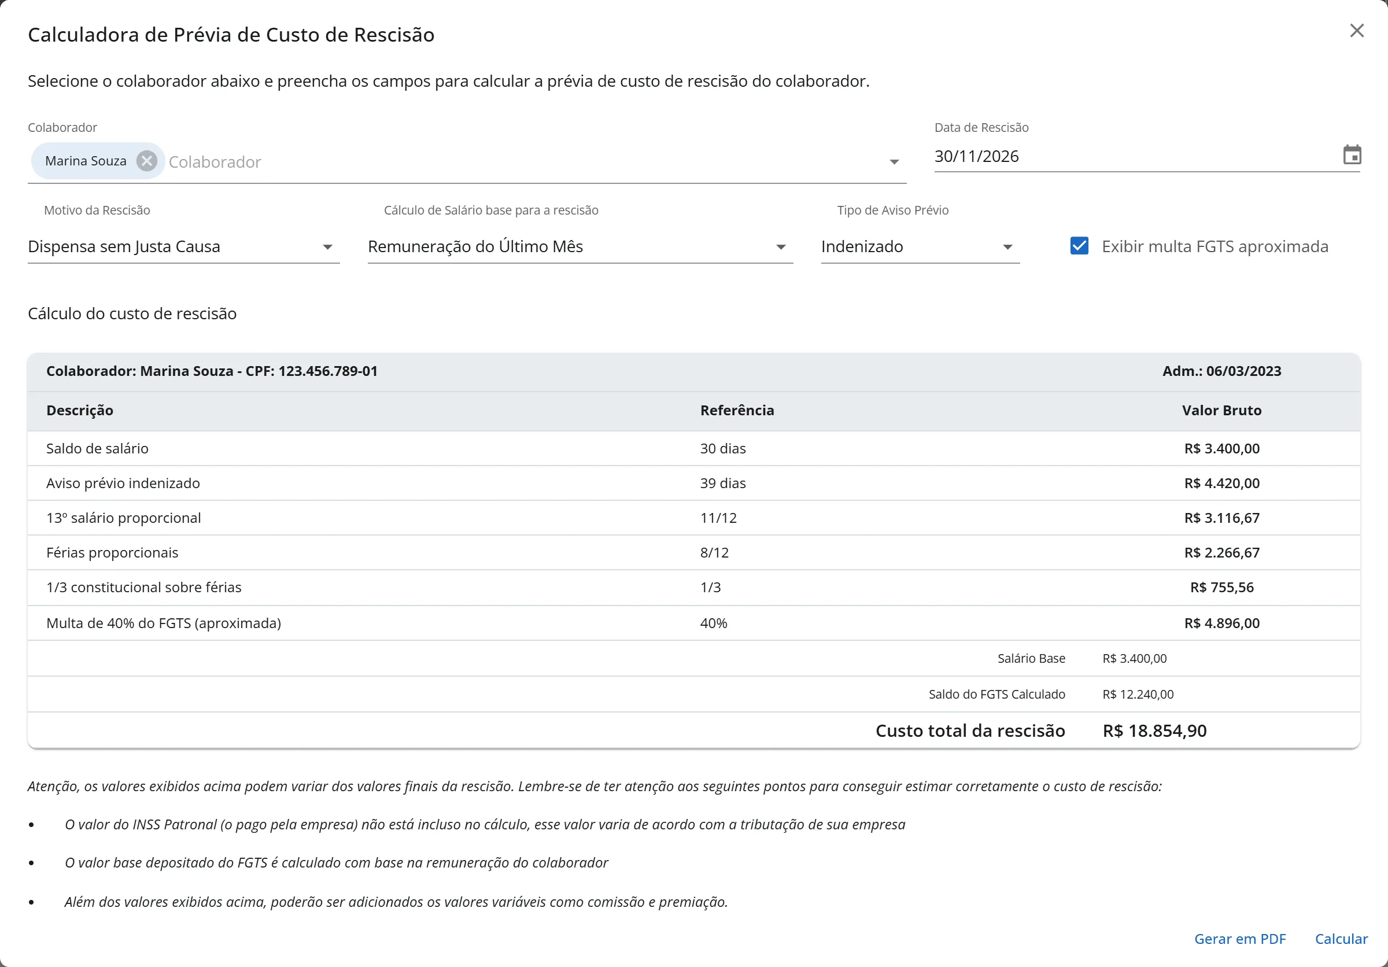The width and height of the screenshot is (1388, 967).
Task: Click the R$ 755,56 value
Action: (1222, 588)
